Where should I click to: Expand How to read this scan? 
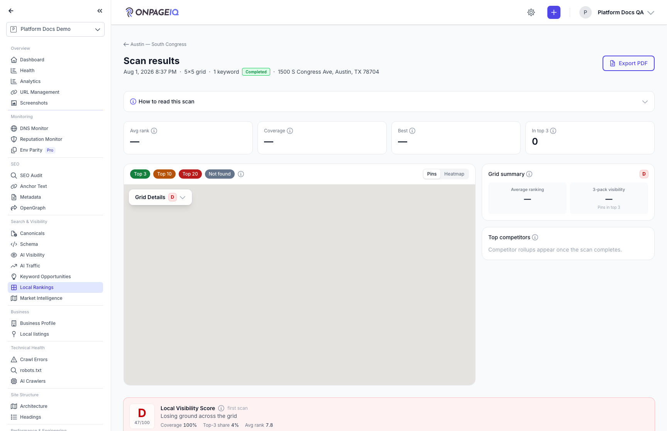(389, 101)
